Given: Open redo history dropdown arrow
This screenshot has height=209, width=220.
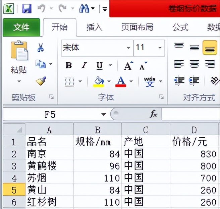Looking at the screenshot, I should 73,8.
